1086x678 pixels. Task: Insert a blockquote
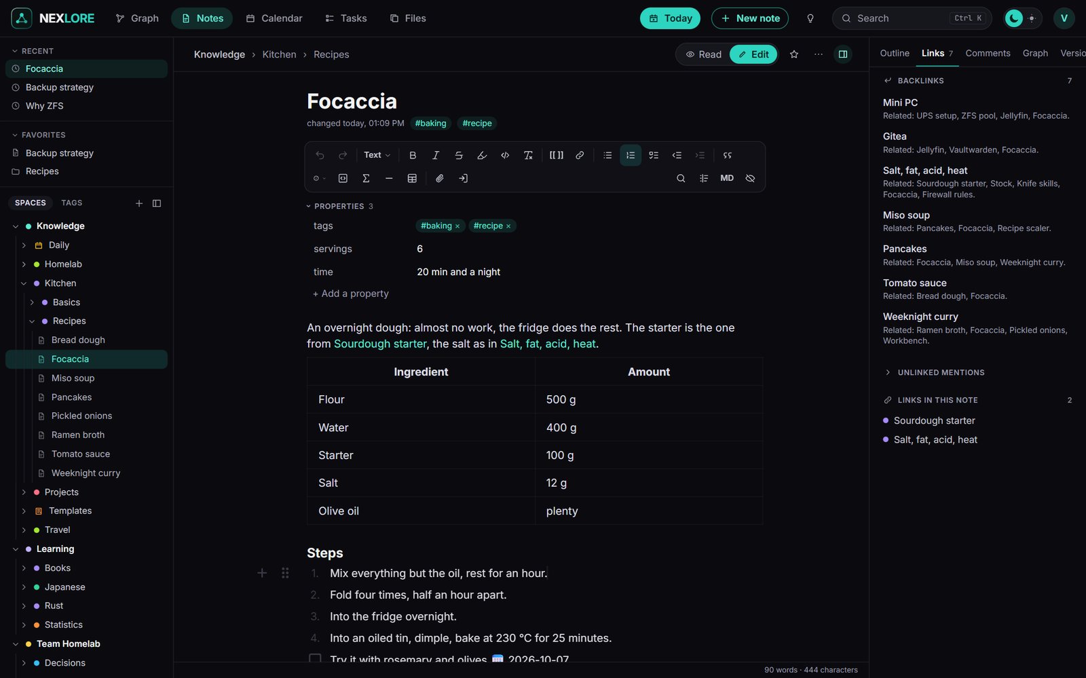click(x=728, y=155)
